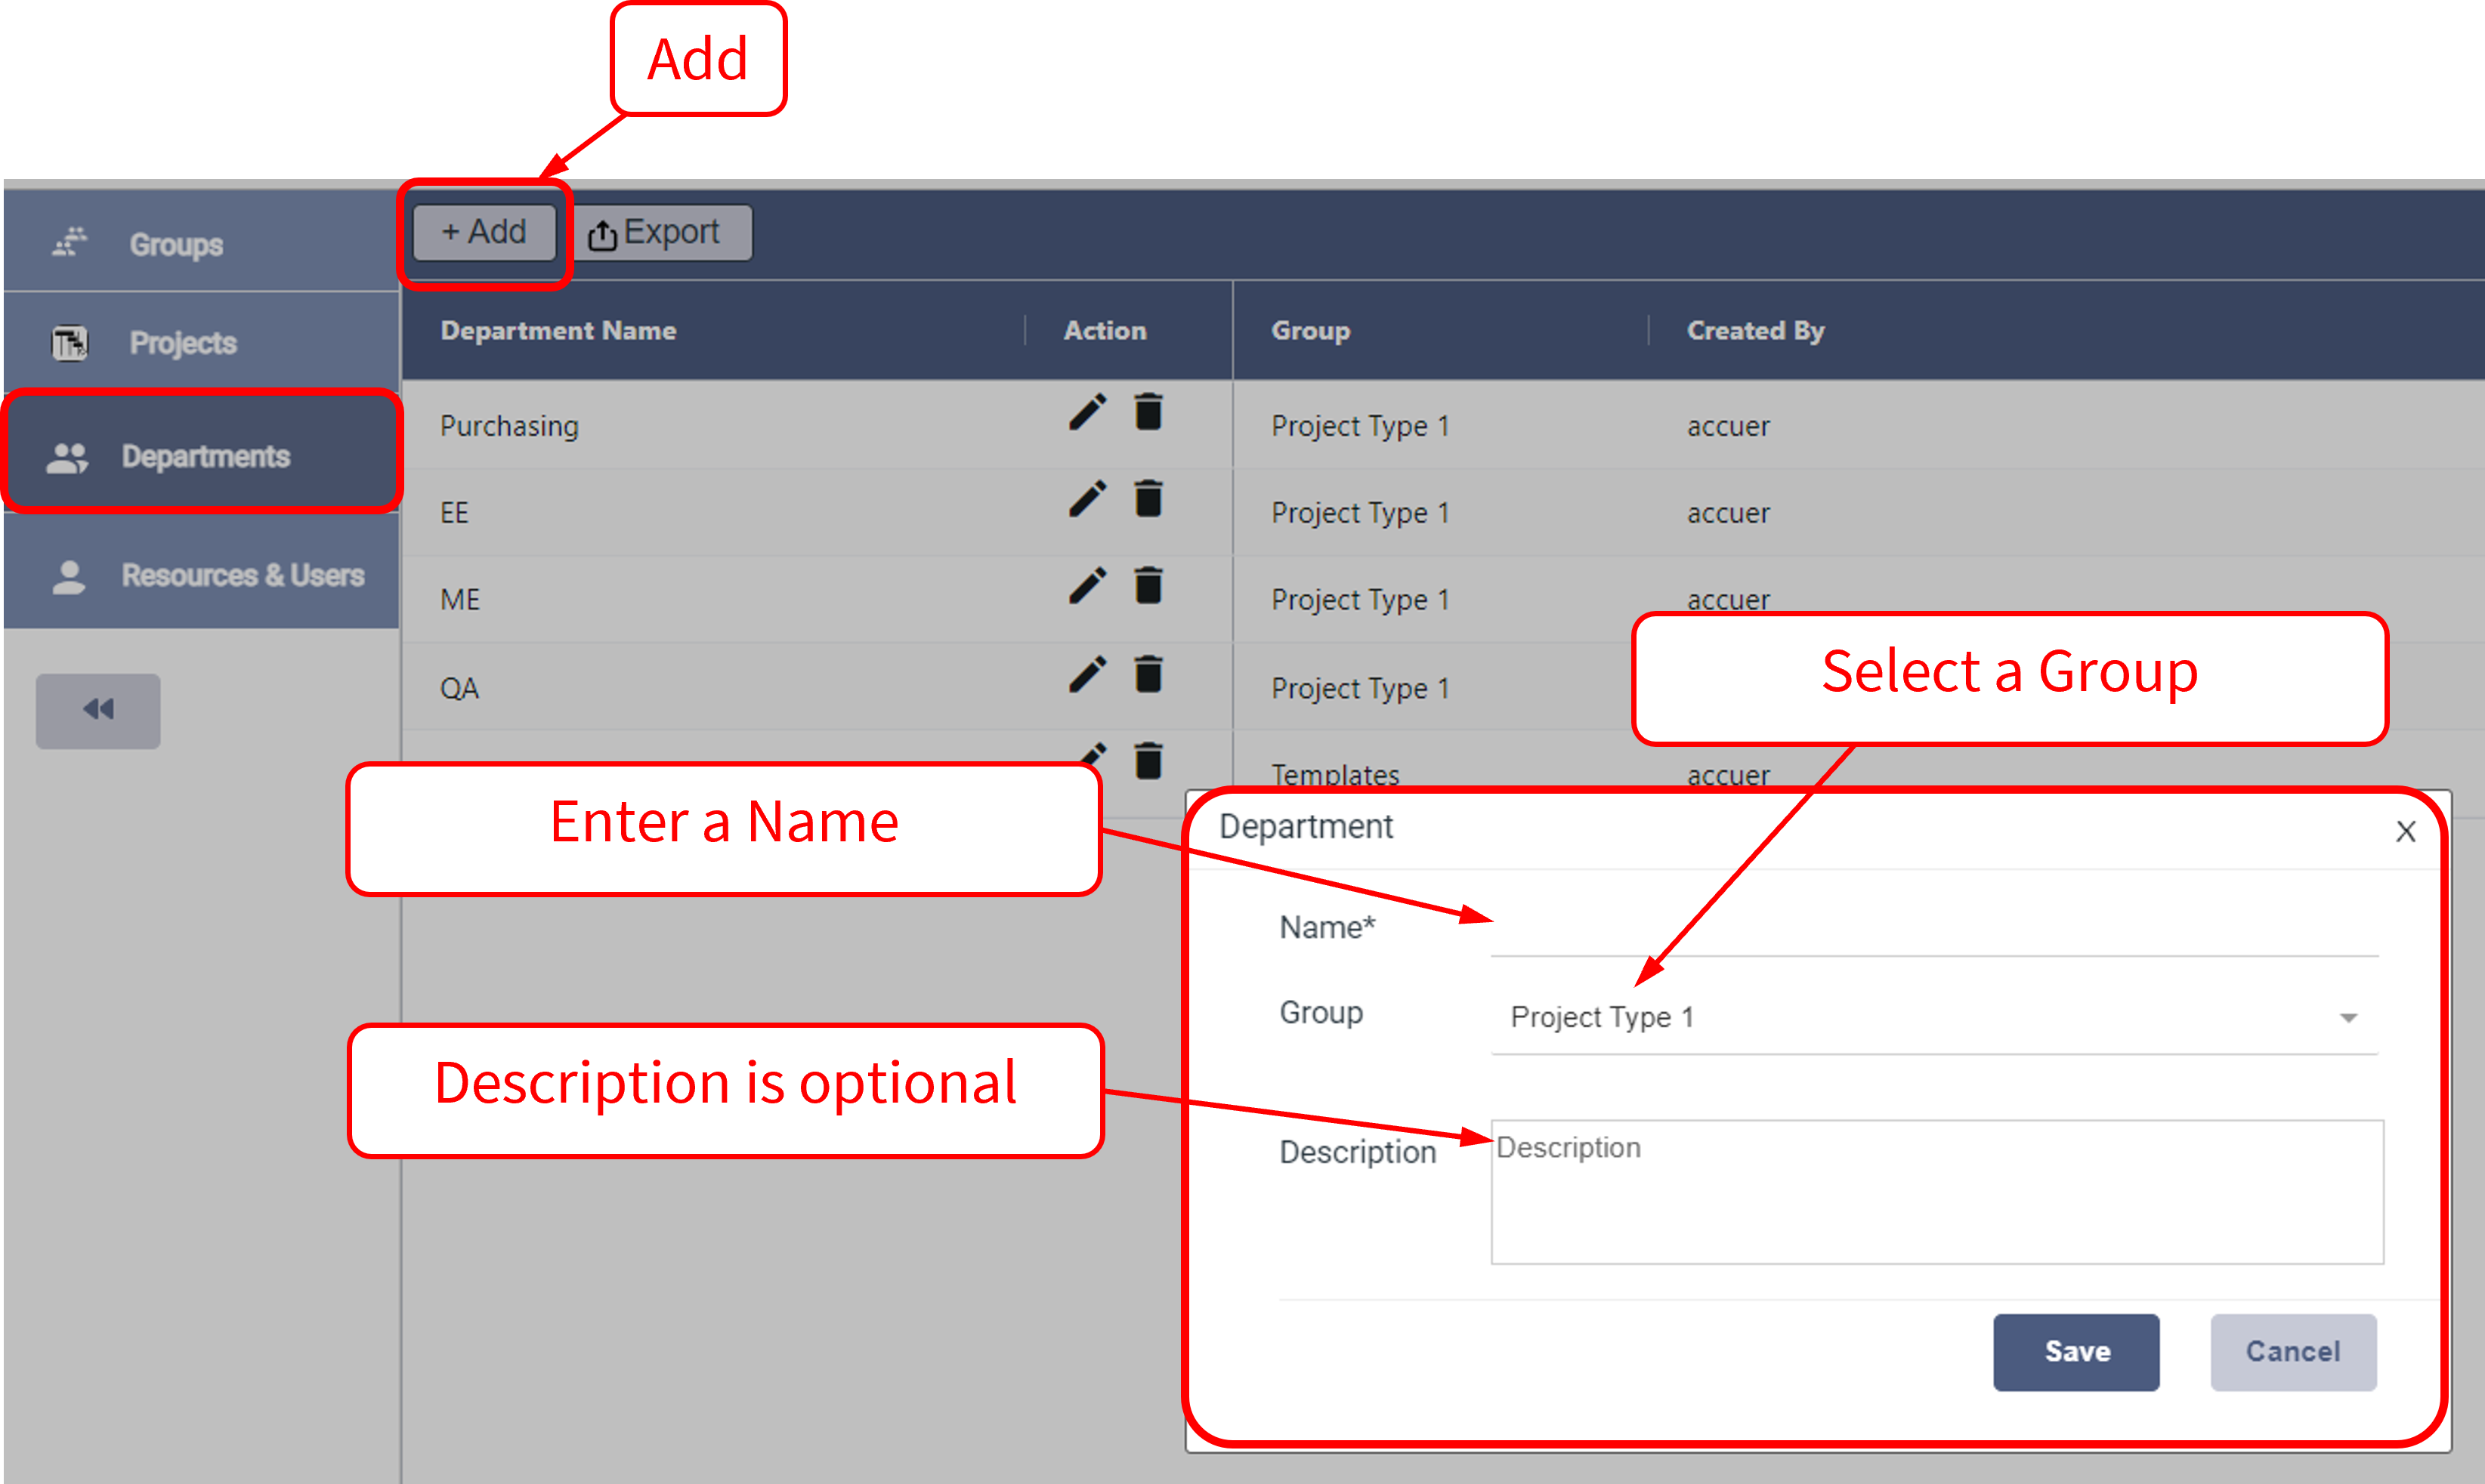Delete the Purchasing department row
Screen dimensions: 2485x1484
coord(1148,412)
